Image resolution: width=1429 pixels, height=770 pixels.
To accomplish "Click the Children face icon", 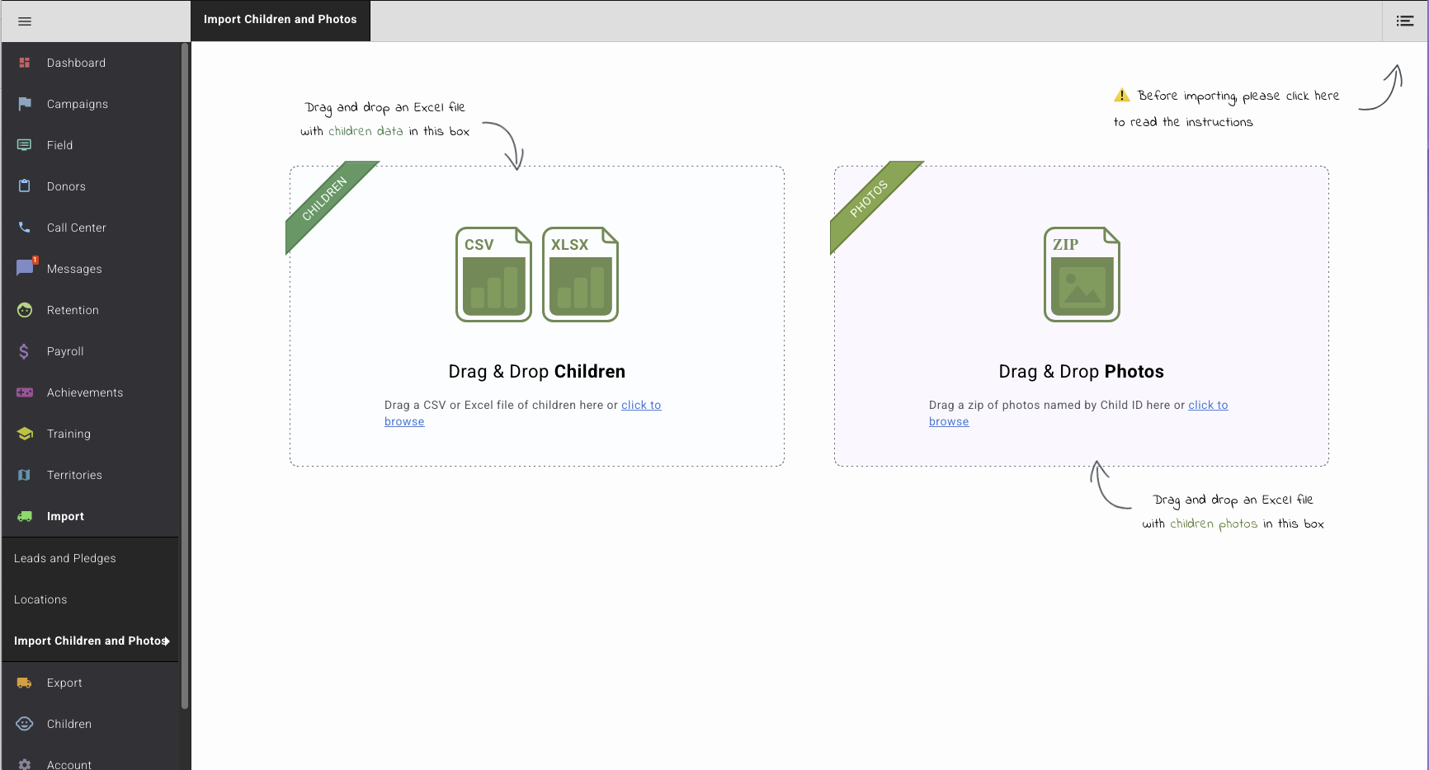I will (25, 724).
